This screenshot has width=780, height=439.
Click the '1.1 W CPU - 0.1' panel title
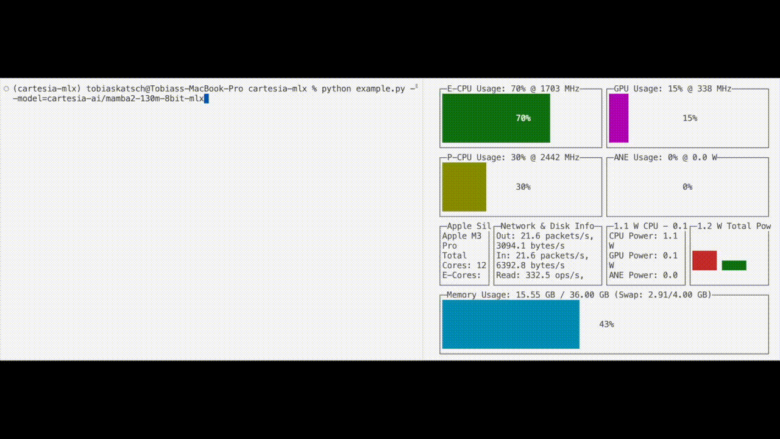point(651,226)
